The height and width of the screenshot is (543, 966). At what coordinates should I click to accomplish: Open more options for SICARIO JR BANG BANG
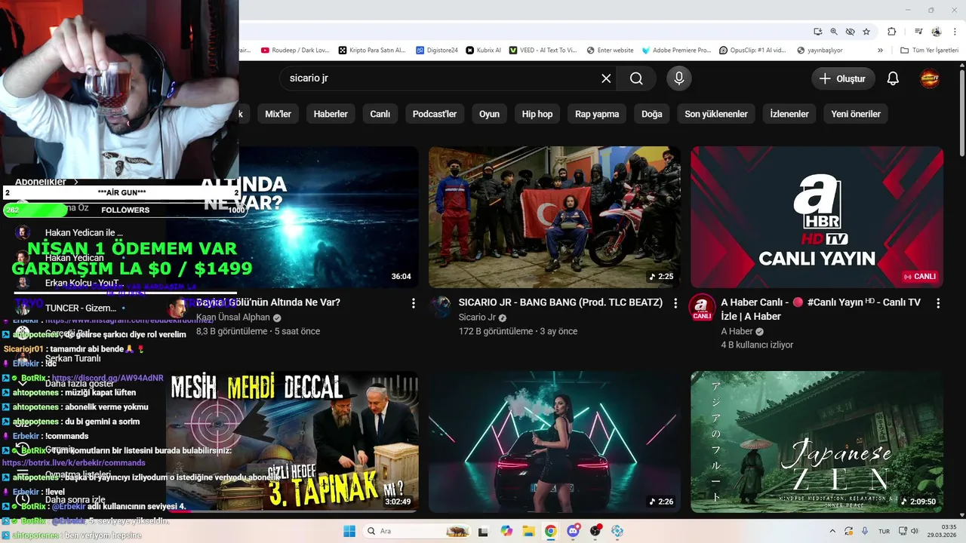pos(675,303)
